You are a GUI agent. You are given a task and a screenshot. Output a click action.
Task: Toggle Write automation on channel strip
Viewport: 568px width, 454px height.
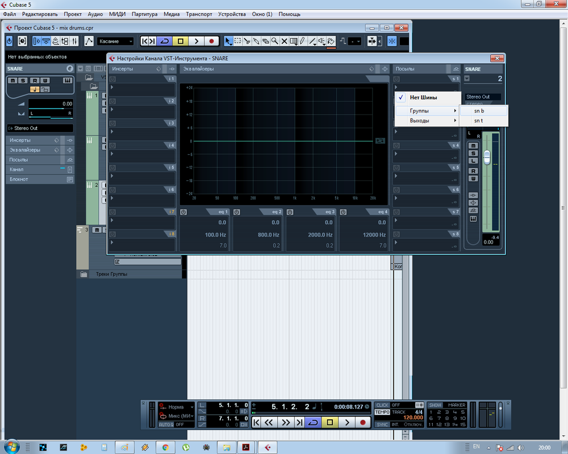click(473, 179)
